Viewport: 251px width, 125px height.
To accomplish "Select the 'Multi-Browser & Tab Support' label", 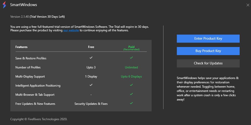I will coord(35,95).
